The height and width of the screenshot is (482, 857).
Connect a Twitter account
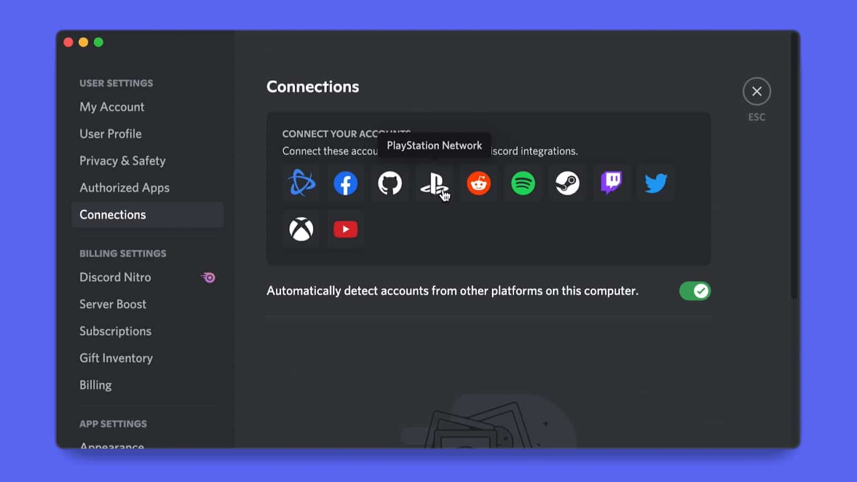(x=655, y=183)
